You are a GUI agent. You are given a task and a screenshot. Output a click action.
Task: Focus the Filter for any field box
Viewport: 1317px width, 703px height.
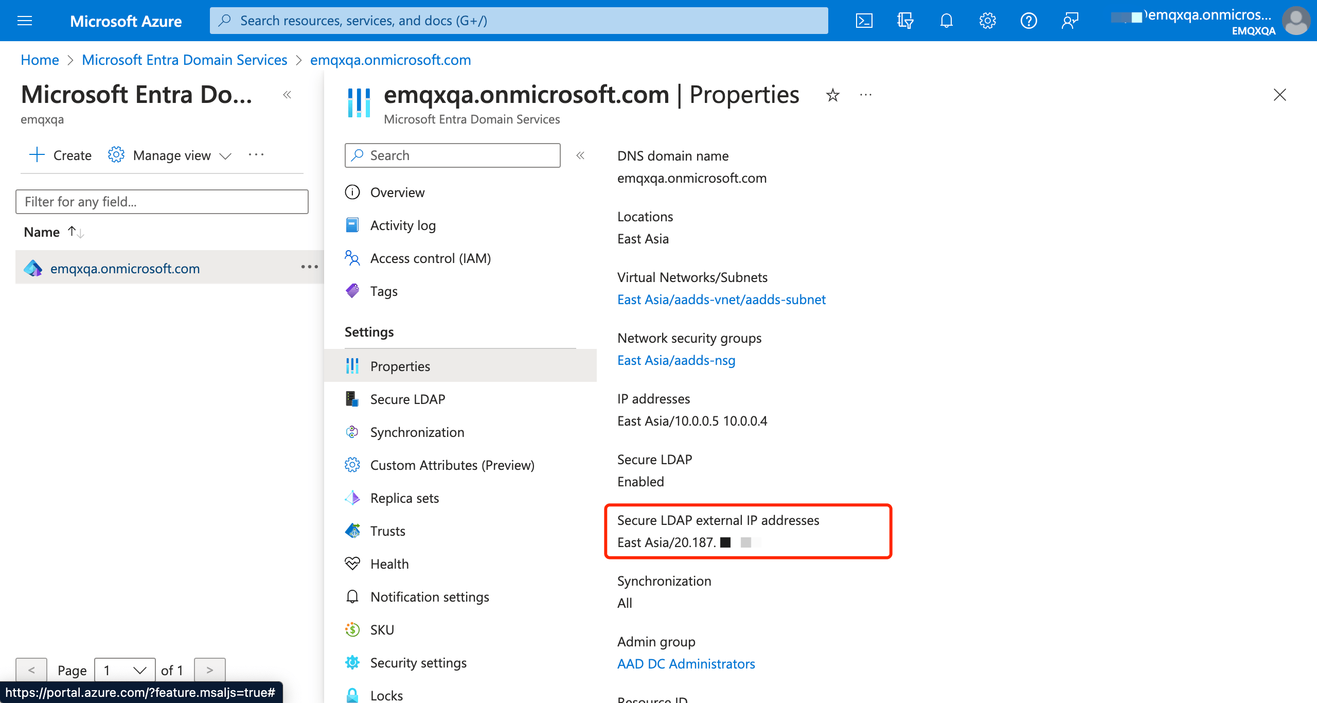pos(162,202)
